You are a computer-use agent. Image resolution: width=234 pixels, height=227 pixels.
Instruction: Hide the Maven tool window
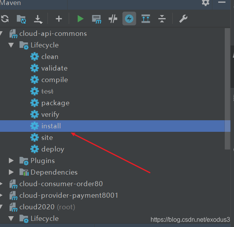222,2
